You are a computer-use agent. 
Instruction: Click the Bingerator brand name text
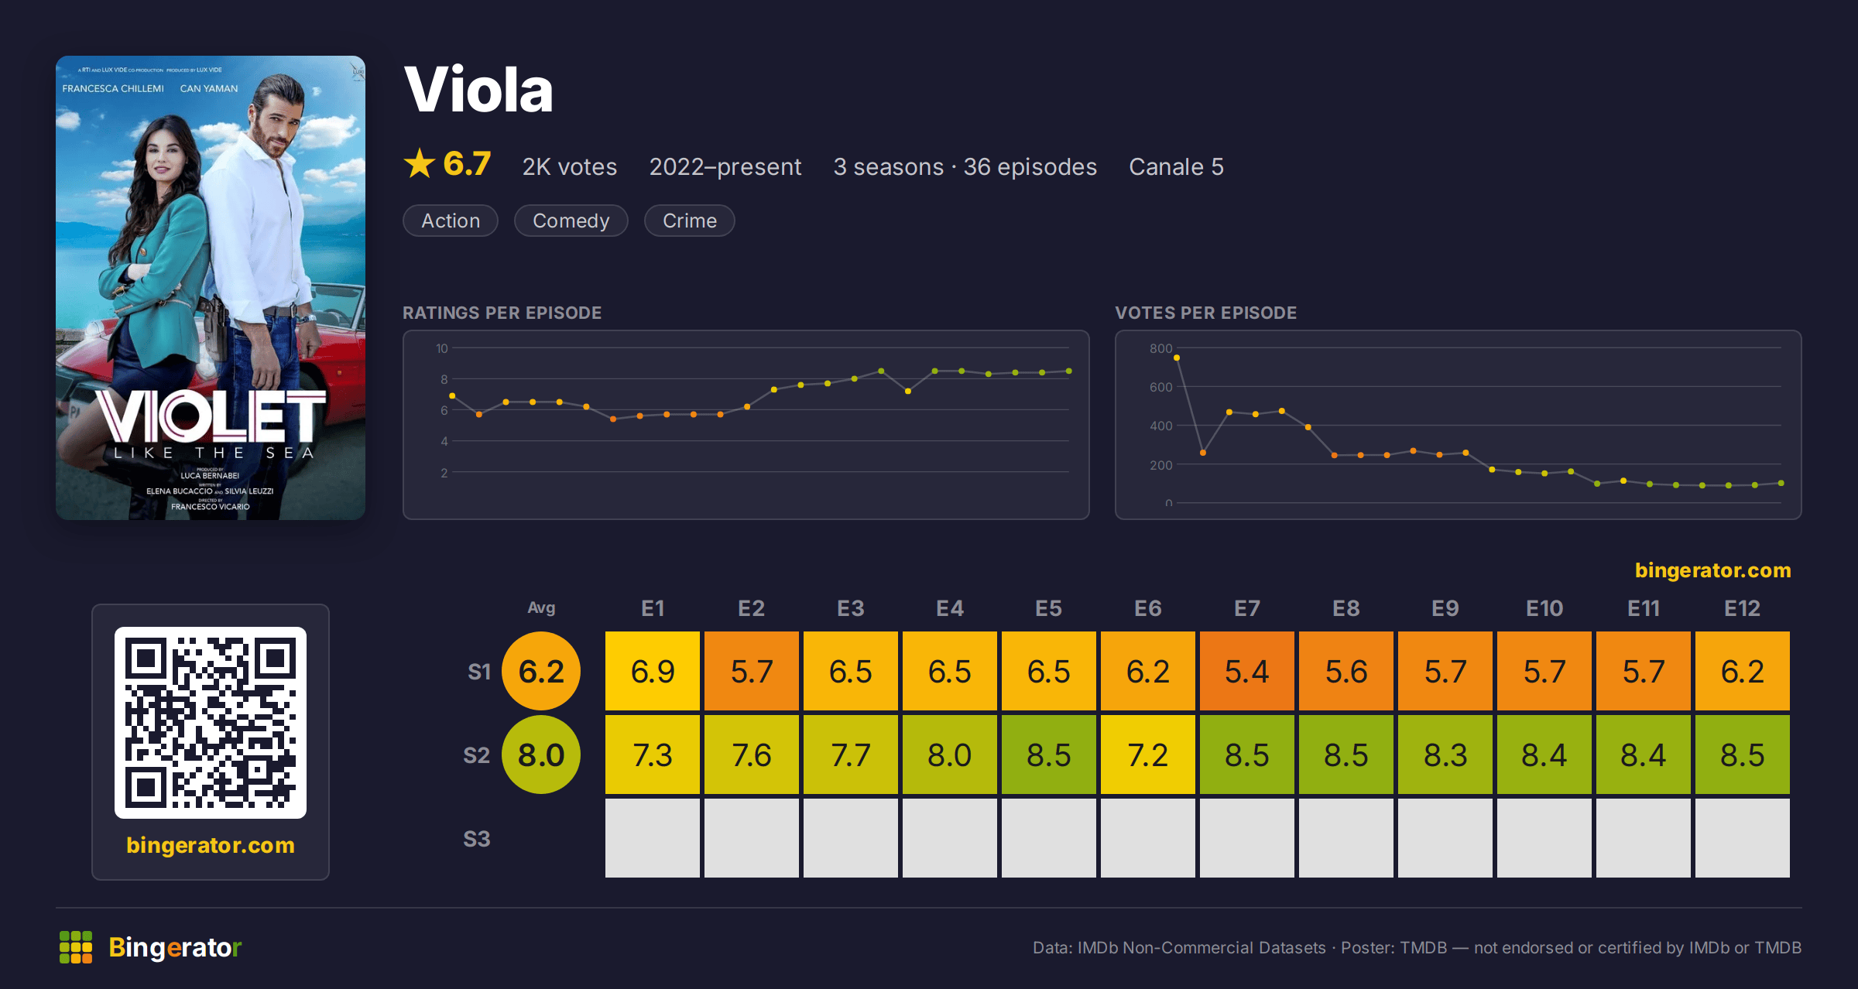(175, 947)
